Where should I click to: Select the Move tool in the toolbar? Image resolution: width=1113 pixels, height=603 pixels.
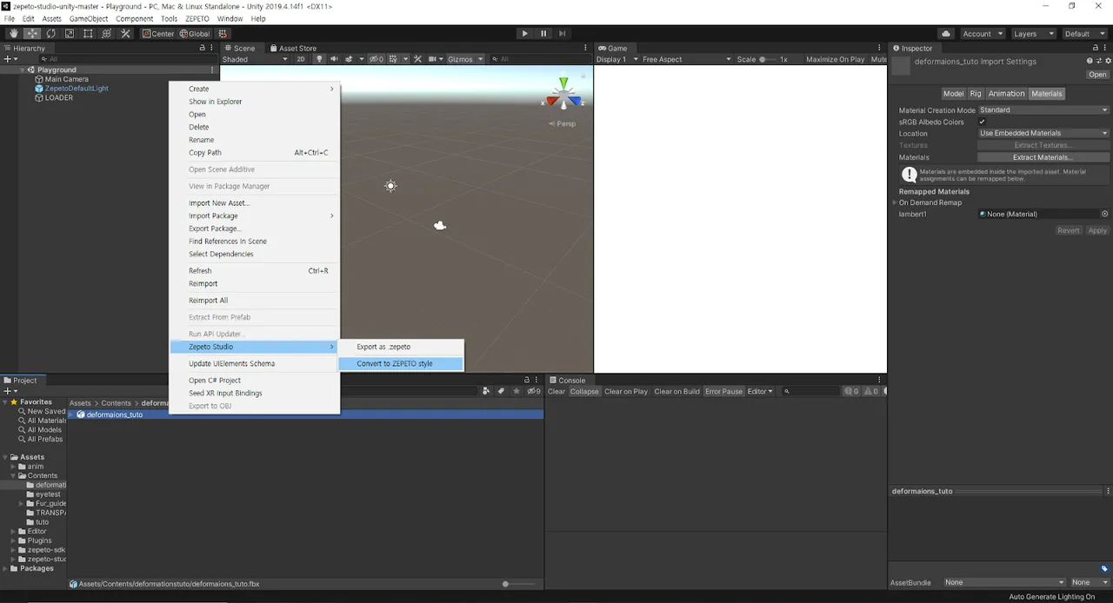tap(31, 32)
